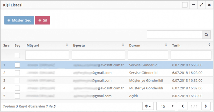Screen dimensions: 214x112
Task: Click the Müşteri filter input field
Action: coord(47,55)
